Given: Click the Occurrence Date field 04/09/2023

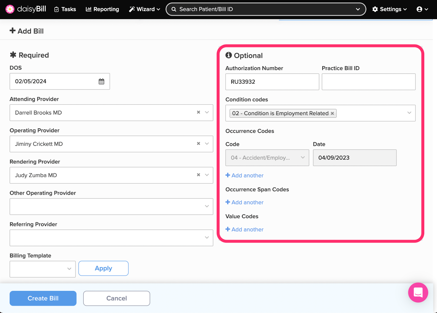Looking at the screenshot, I should tap(355, 158).
